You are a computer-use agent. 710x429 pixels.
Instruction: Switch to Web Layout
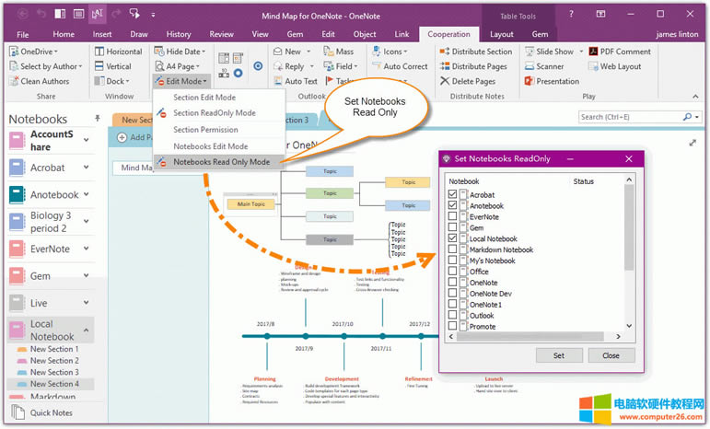coord(615,66)
